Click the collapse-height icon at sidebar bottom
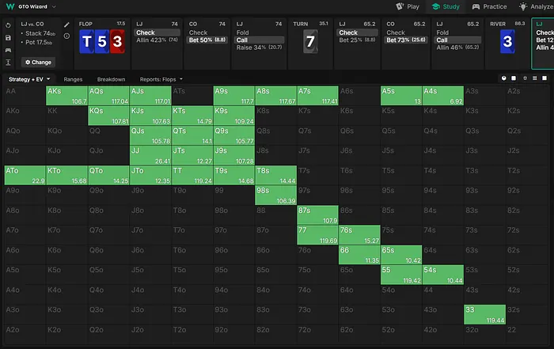 7,62
